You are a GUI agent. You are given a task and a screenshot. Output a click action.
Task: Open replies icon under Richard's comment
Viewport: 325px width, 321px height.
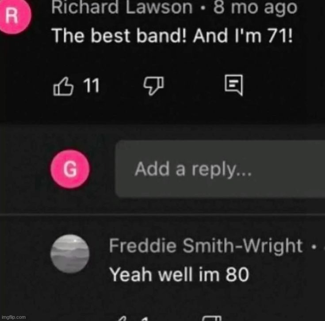pos(234,85)
